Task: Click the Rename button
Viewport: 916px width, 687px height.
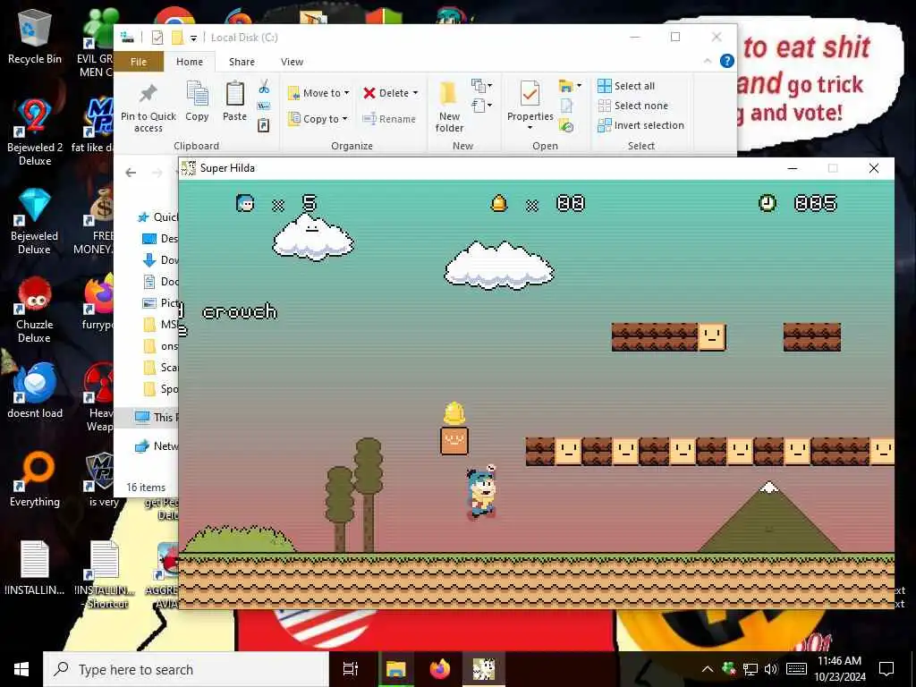Action: click(389, 119)
